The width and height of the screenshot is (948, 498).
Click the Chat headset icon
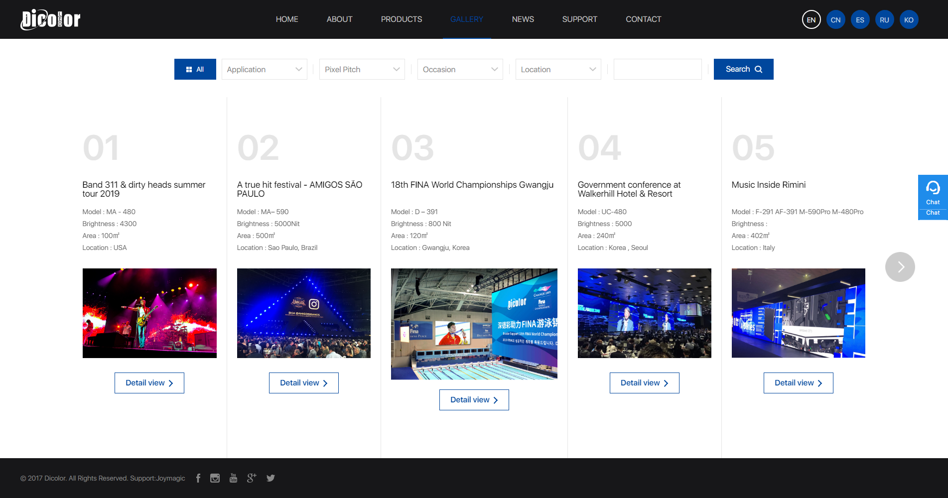click(933, 188)
